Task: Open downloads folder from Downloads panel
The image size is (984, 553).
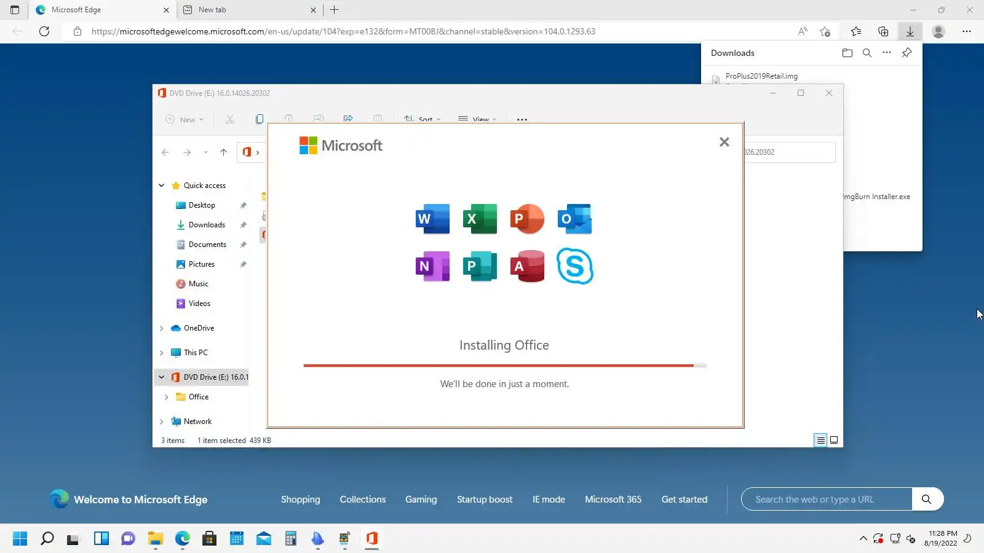Action: tap(847, 53)
